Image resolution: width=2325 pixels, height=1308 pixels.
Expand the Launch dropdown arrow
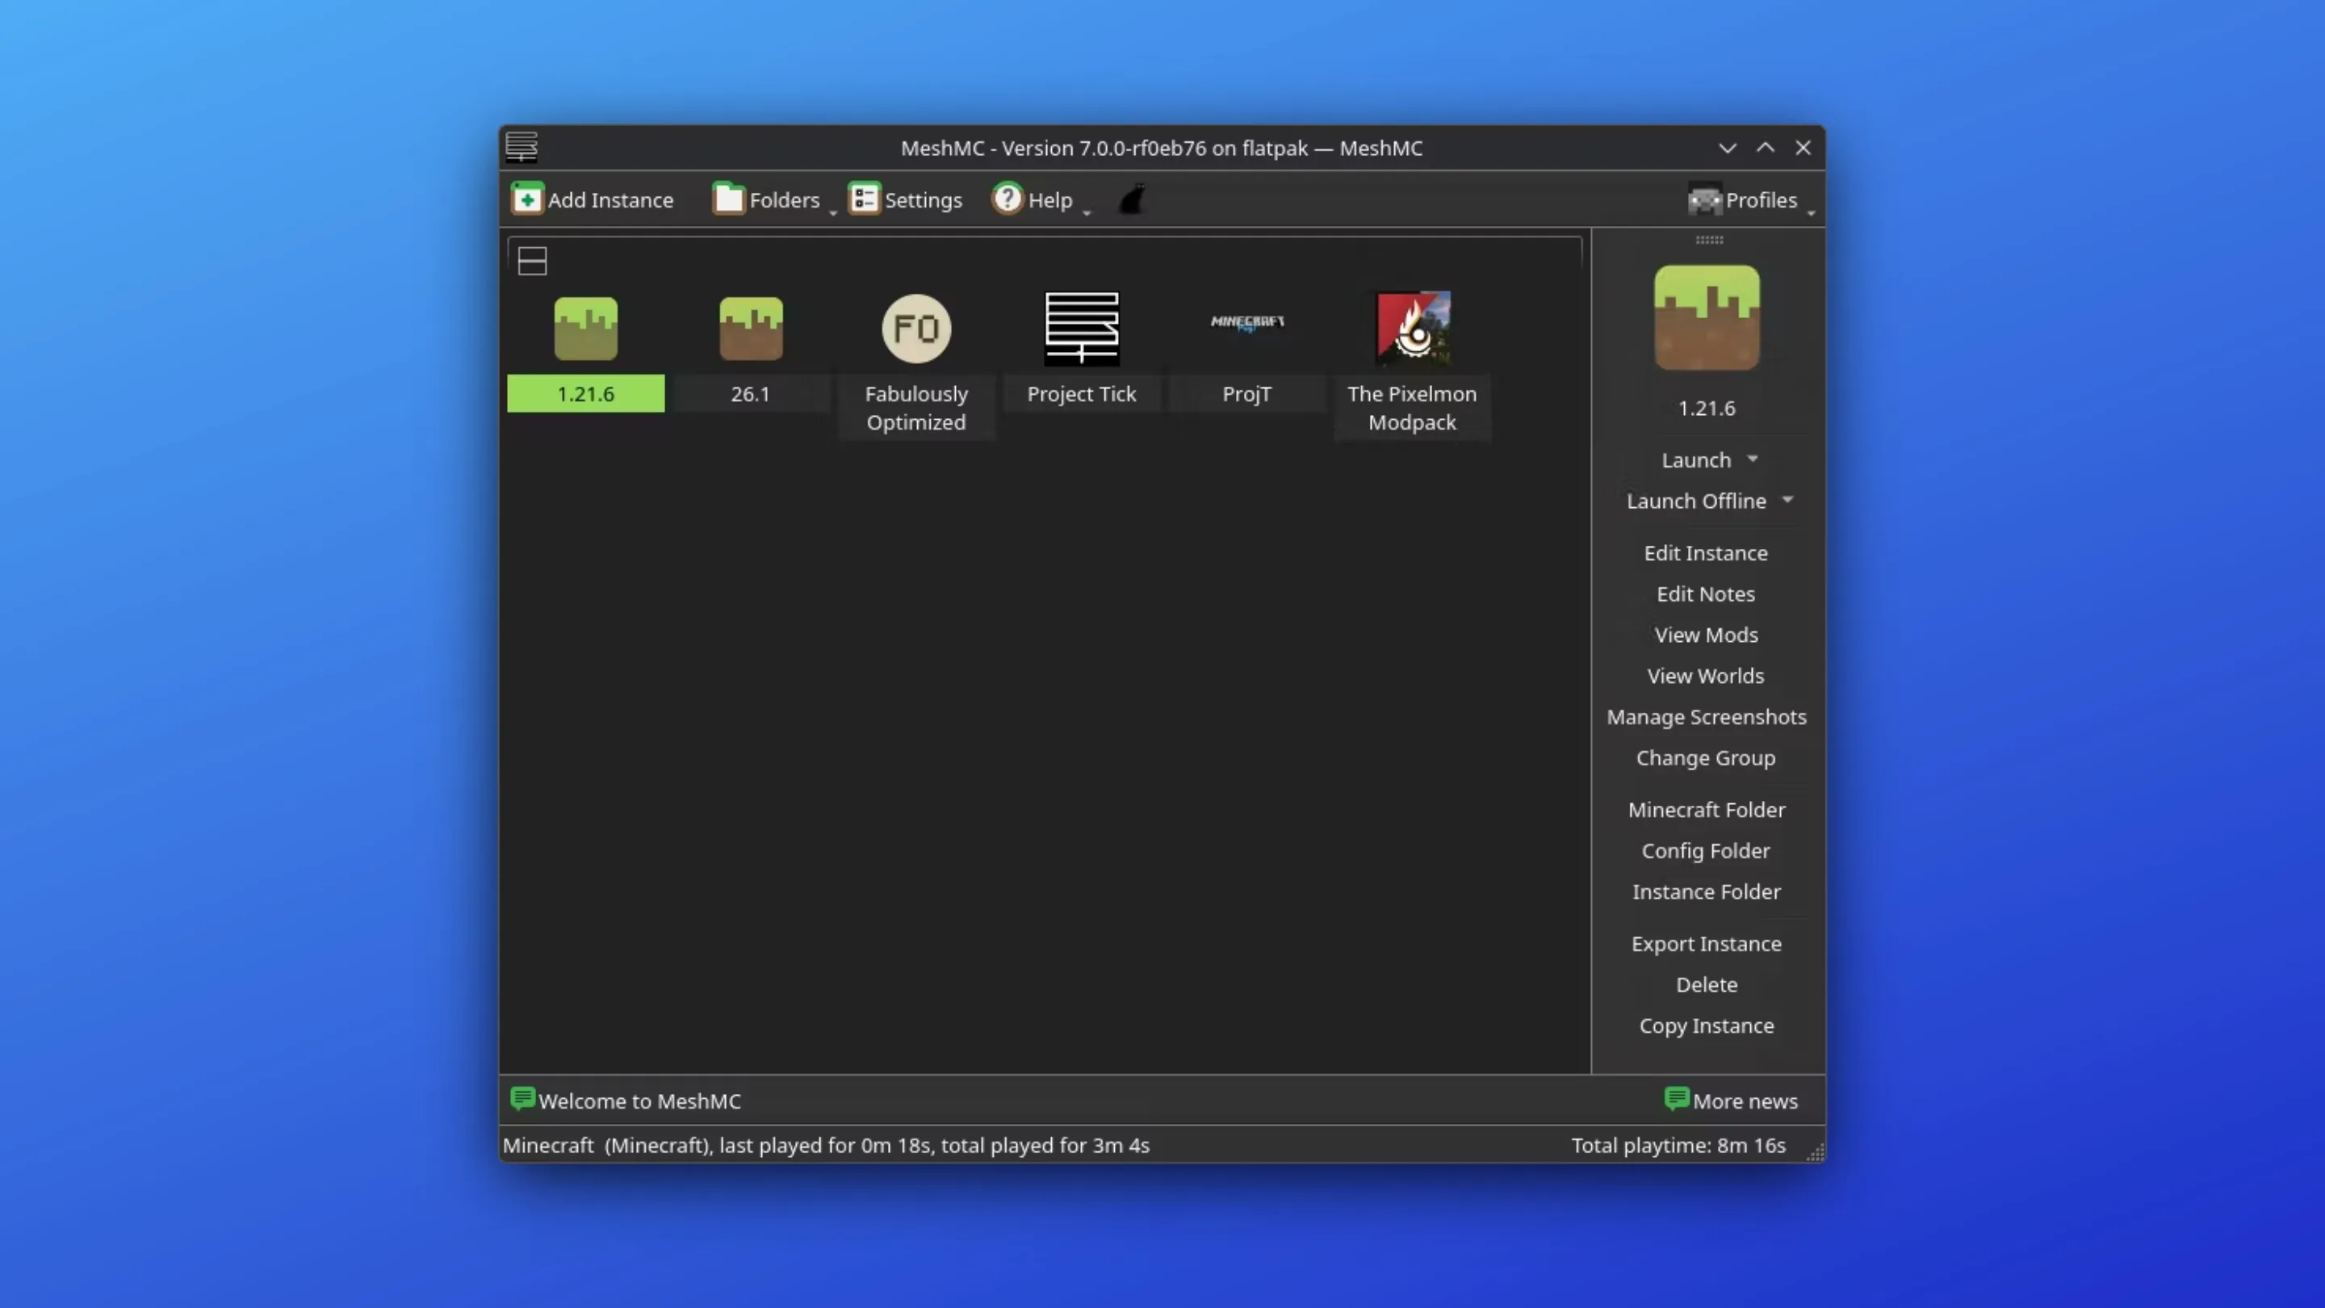[x=1752, y=459]
